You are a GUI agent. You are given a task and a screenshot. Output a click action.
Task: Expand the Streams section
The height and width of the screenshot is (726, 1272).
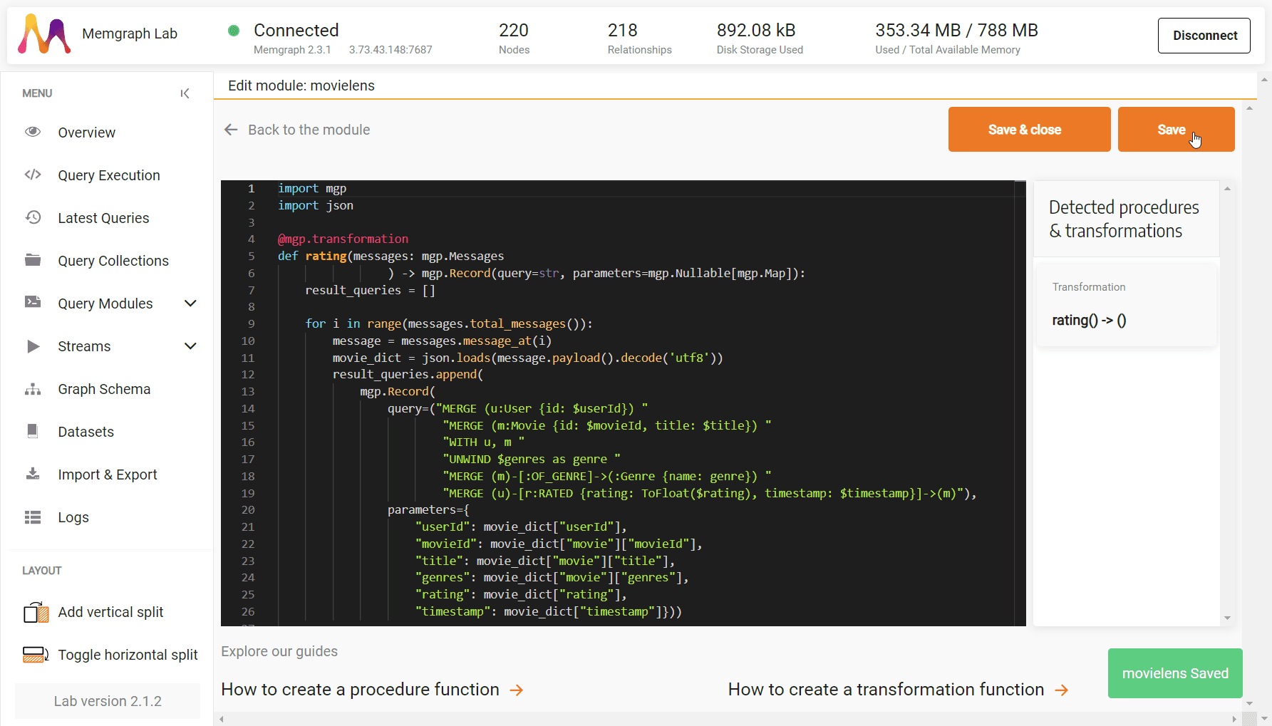[x=190, y=346]
